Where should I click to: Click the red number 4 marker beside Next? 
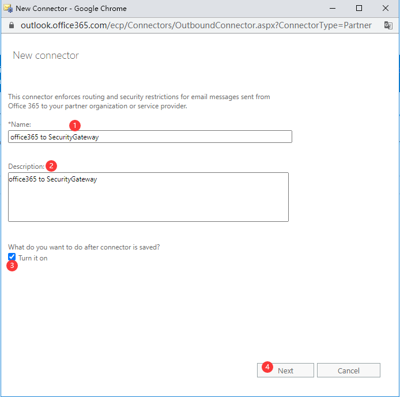[267, 366]
